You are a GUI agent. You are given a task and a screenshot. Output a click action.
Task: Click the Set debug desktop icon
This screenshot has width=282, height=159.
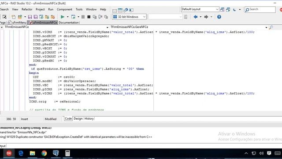(228, 10)
